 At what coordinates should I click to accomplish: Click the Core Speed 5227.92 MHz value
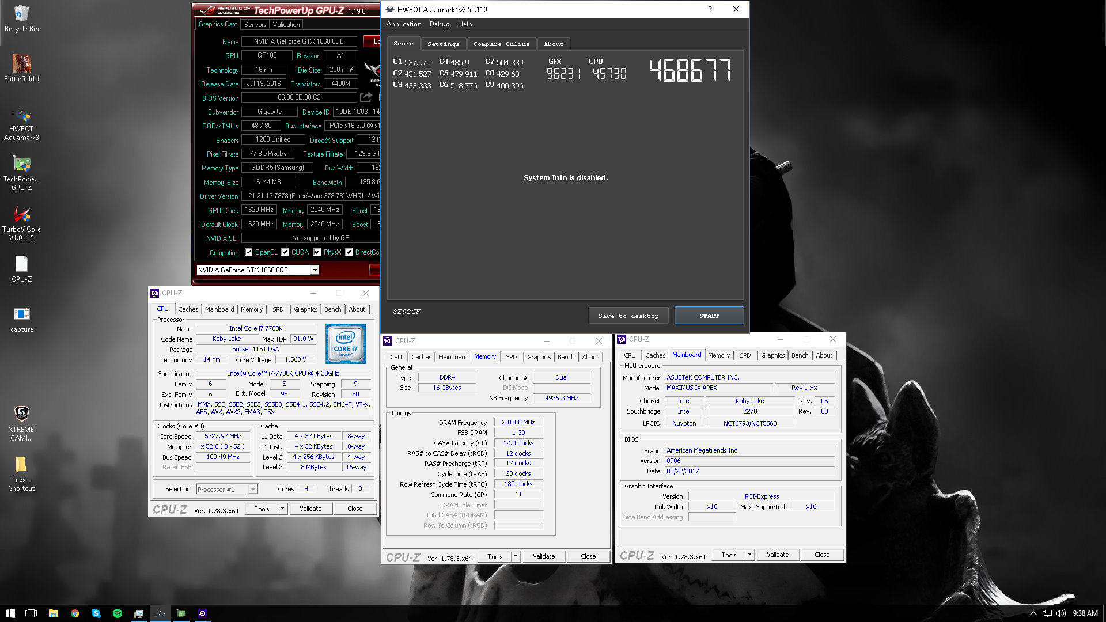pos(223,437)
